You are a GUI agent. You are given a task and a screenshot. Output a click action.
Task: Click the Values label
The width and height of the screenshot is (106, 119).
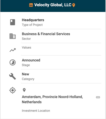pyautogui.click(x=27, y=47)
